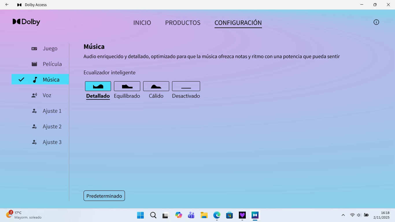Image resolution: width=395 pixels, height=222 pixels.
Task: Open the purple heart app on the taskbar
Action: point(242,215)
